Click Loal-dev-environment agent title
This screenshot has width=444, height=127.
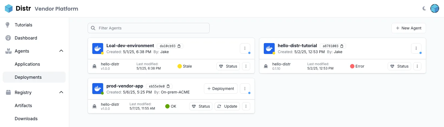(130, 46)
